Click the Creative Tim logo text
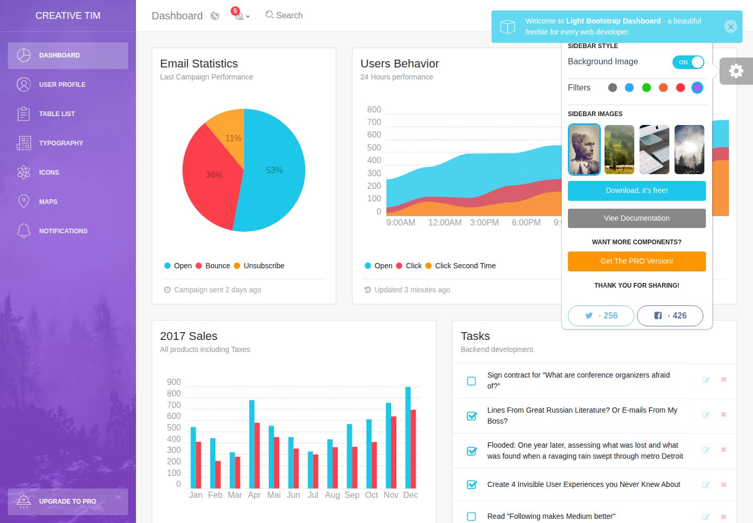 tap(68, 16)
